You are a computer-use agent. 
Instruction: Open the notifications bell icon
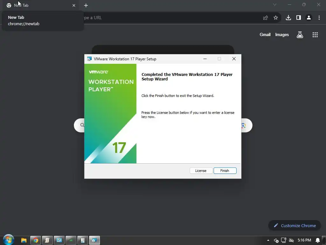point(317,241)
